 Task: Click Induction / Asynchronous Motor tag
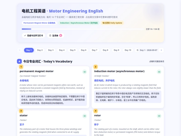pos(79,23)
